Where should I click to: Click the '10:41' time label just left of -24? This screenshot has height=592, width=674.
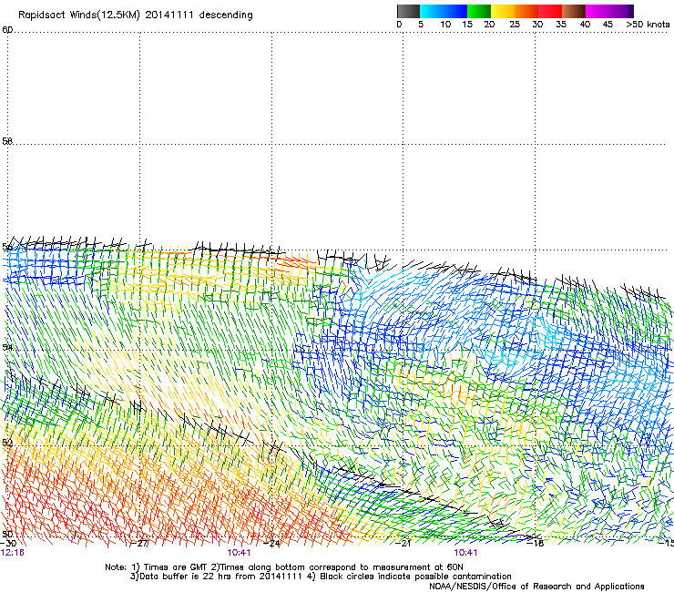(x=239, y=553)
